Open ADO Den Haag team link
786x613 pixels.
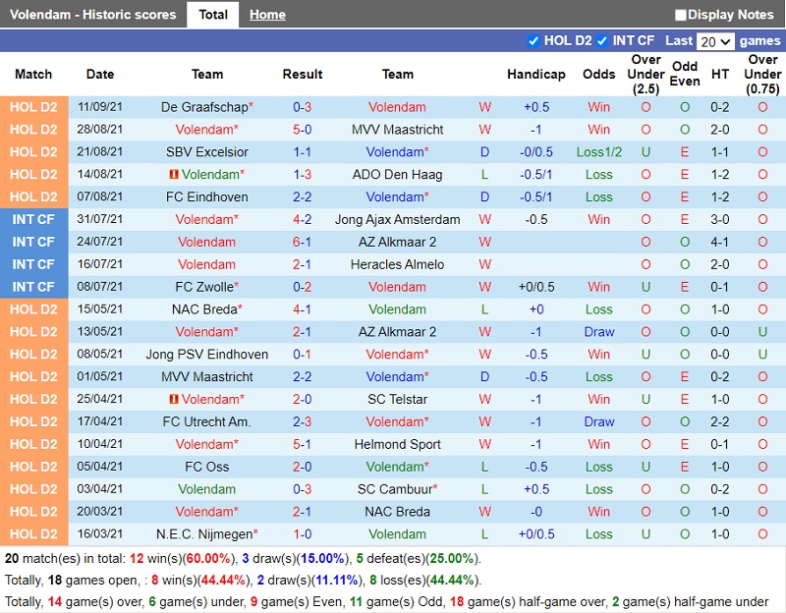pyautogui.click(x=398, y=175)
